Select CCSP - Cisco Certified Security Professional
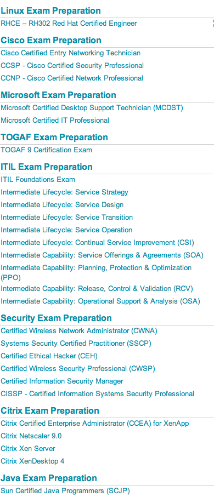 tap(72, 66)
